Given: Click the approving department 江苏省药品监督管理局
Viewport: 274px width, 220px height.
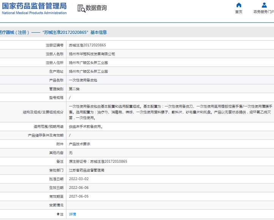Looking at the screenshot, I should [87, 170].
